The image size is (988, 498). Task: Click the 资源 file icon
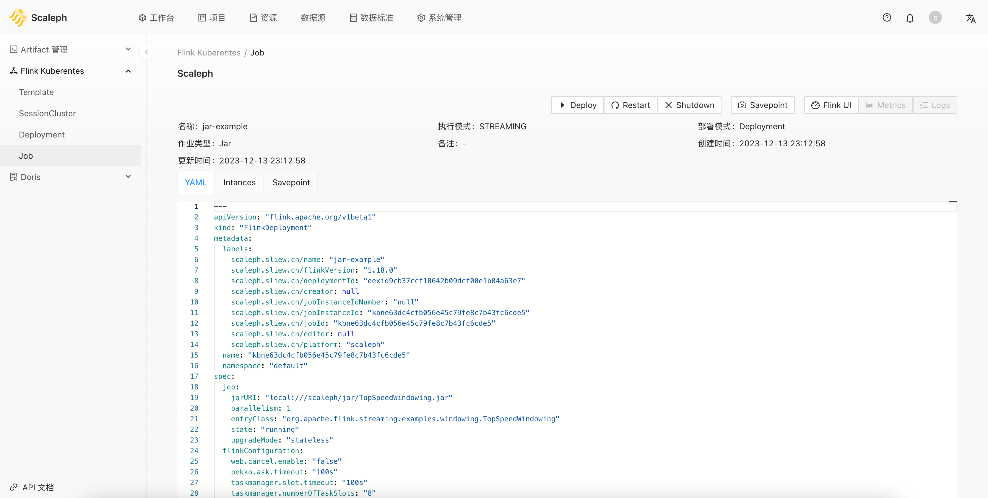click(253, 18)
